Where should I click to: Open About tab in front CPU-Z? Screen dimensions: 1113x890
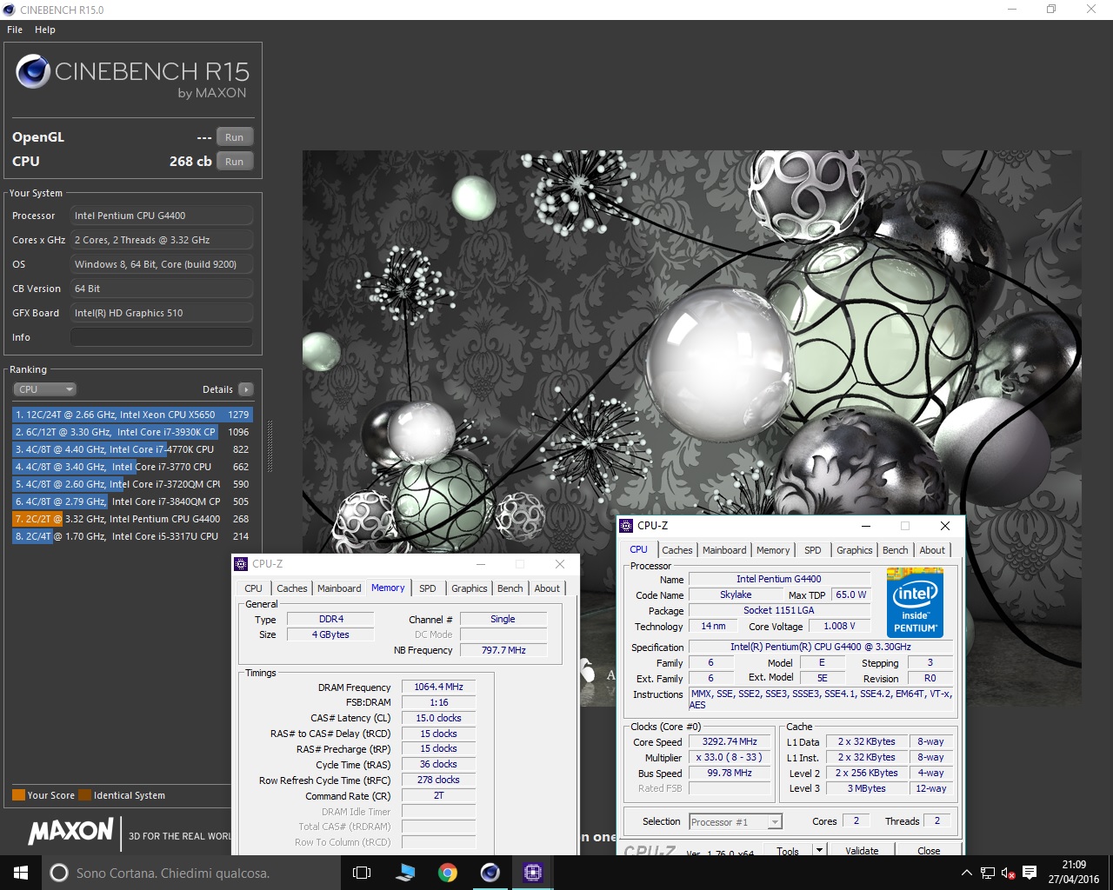point(932,550)
